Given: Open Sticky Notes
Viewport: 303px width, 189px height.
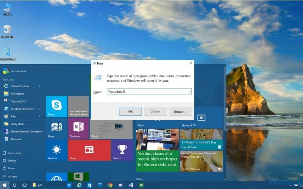Looking at the screenshot, I should (x=17, y=124).
